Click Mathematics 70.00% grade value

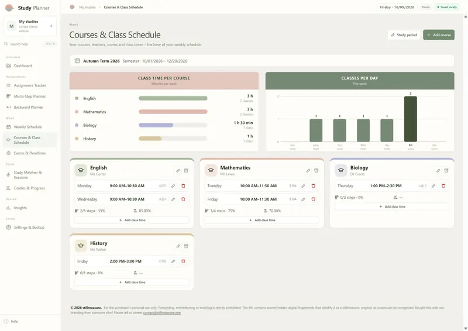point(275,211)
